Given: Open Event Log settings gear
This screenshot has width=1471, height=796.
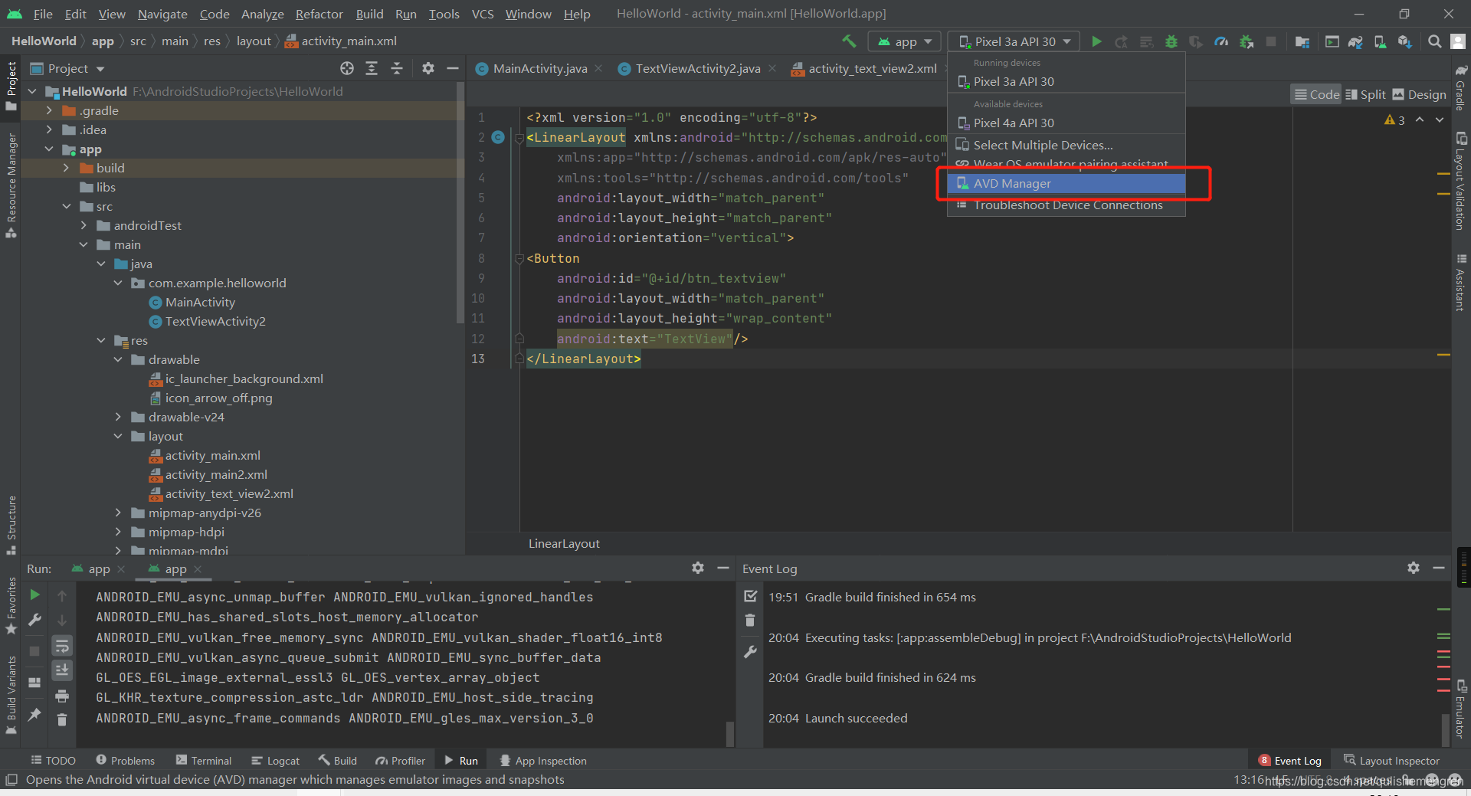Looking at the screenshot, I should pyautogui.click(x=1414, y=568).
